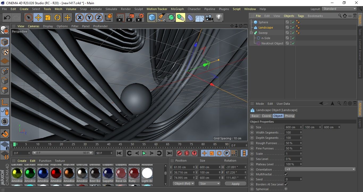Select the Move tool in top toolbar

pos(38,18)
